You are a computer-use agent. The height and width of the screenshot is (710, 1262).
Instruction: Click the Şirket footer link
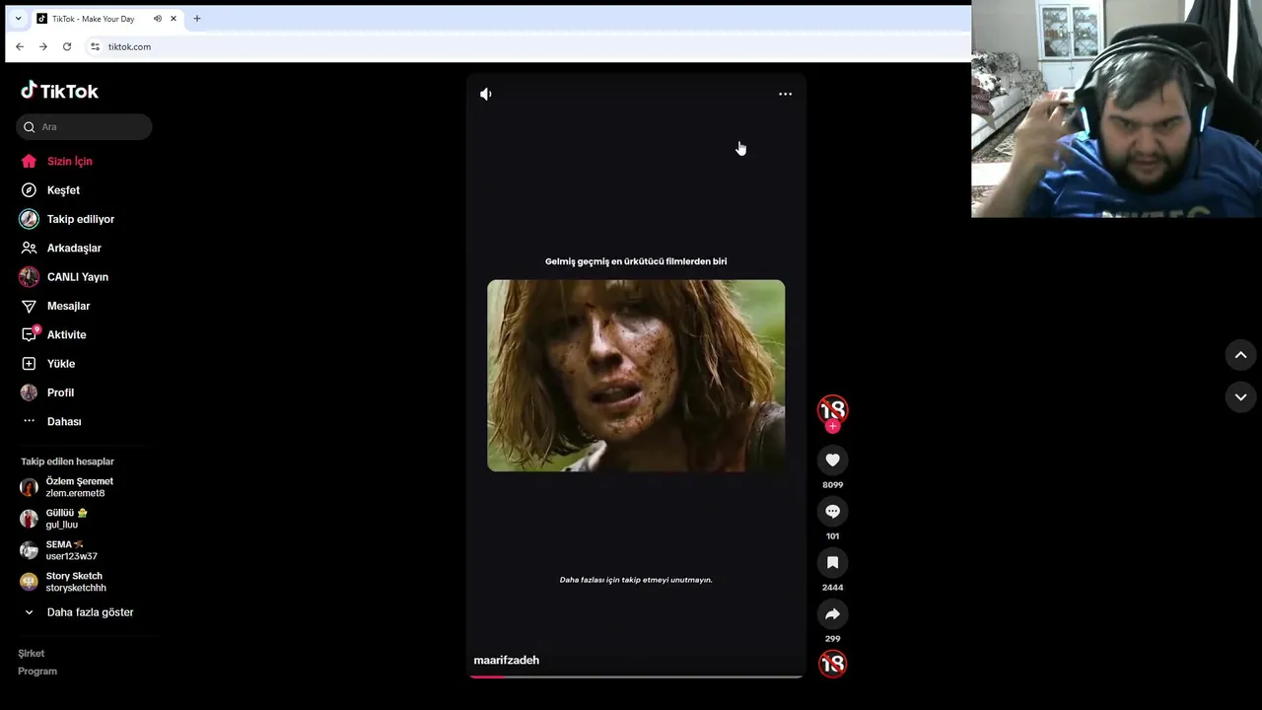pos(31,653)
